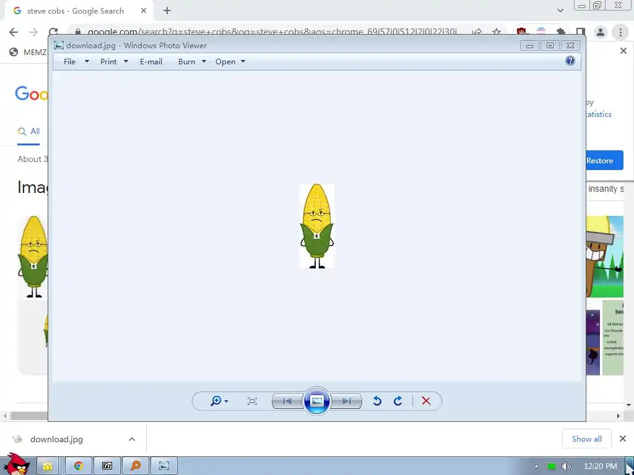The width and height of the screenshot is (634, 475).
Task: Open File Explorer from taskbar
Action: click(x=48, y=466)
